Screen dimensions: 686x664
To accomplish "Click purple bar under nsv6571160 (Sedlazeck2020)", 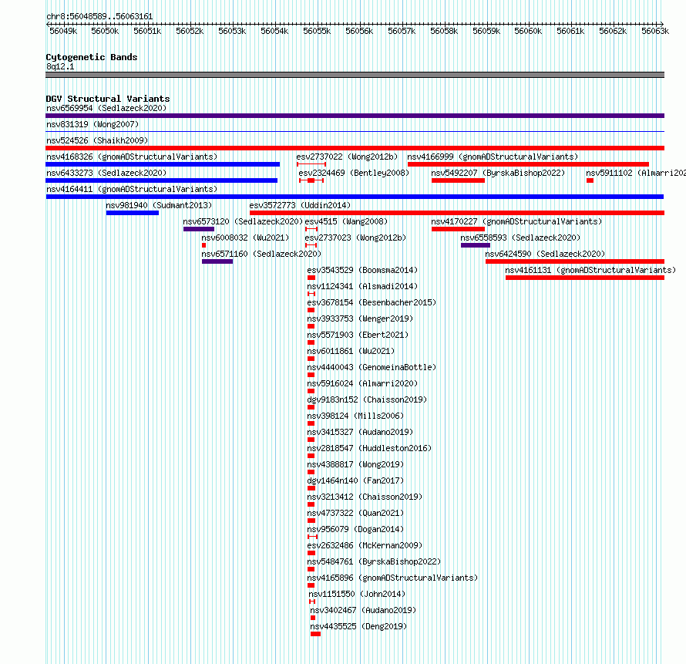I will (217, 261).
